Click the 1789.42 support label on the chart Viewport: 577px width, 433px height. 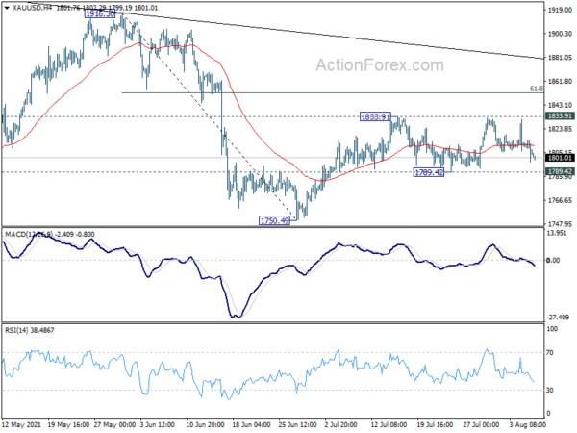pyautogui.click(x=428, y=172)
